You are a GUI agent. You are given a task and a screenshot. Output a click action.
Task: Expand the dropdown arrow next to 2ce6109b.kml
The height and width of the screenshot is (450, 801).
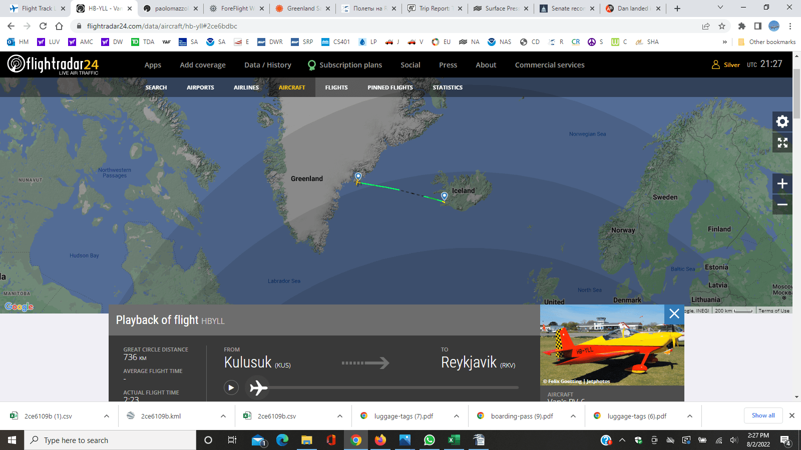(223, 415)
